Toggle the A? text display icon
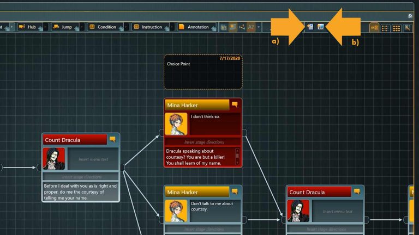This screenshot has height=235, width=419. click(251, 27)
